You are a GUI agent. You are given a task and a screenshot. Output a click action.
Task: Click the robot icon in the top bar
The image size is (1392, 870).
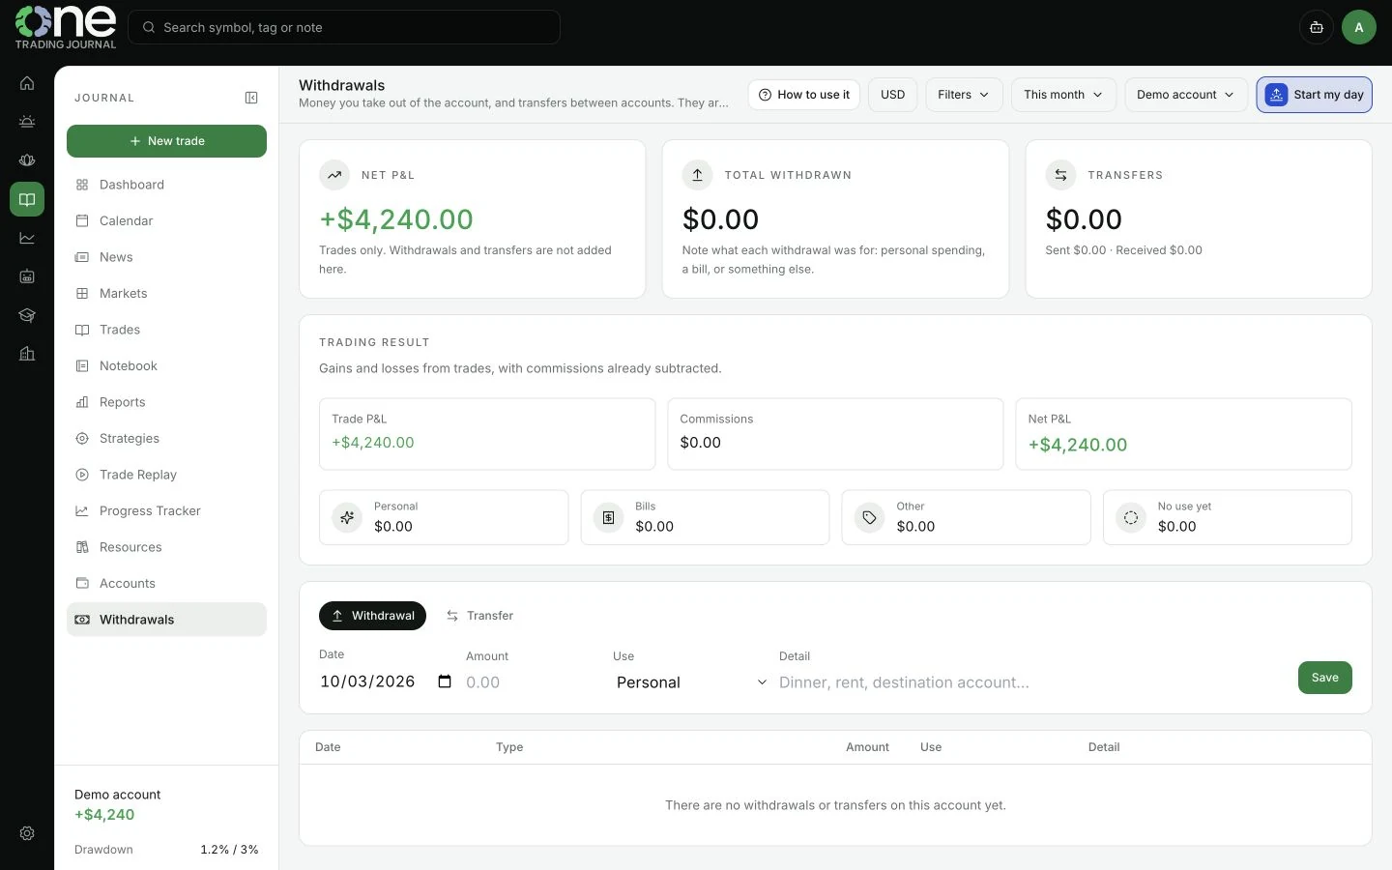[x=1317, y=27]
